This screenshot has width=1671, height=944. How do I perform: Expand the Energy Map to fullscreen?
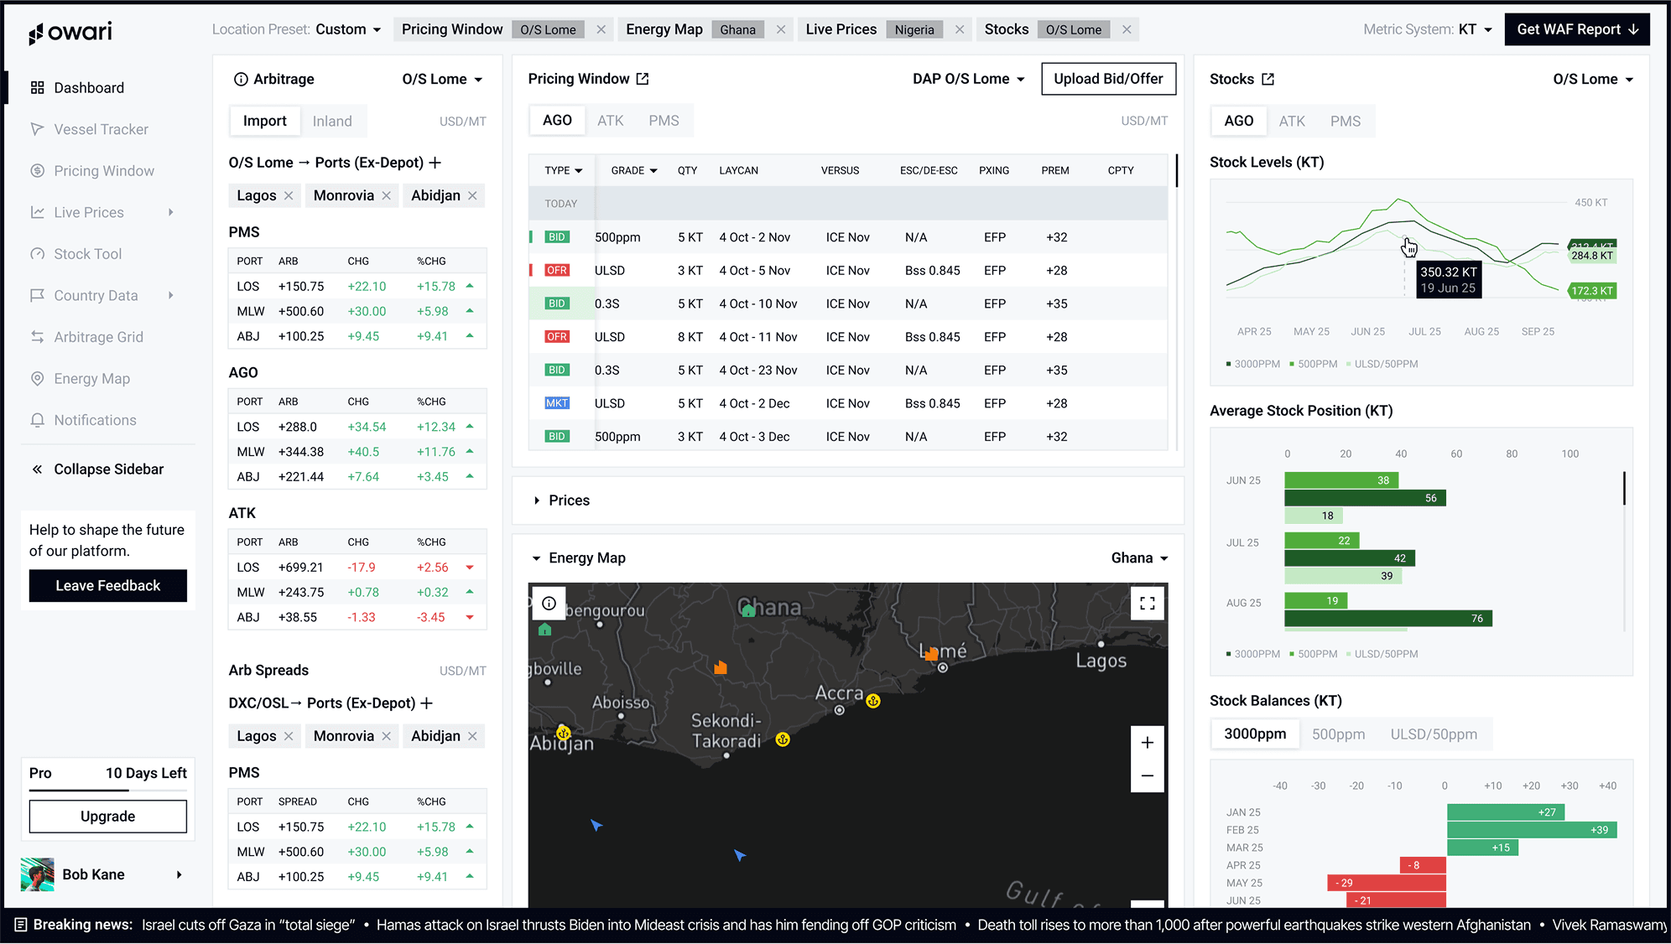click(1147, 604)
